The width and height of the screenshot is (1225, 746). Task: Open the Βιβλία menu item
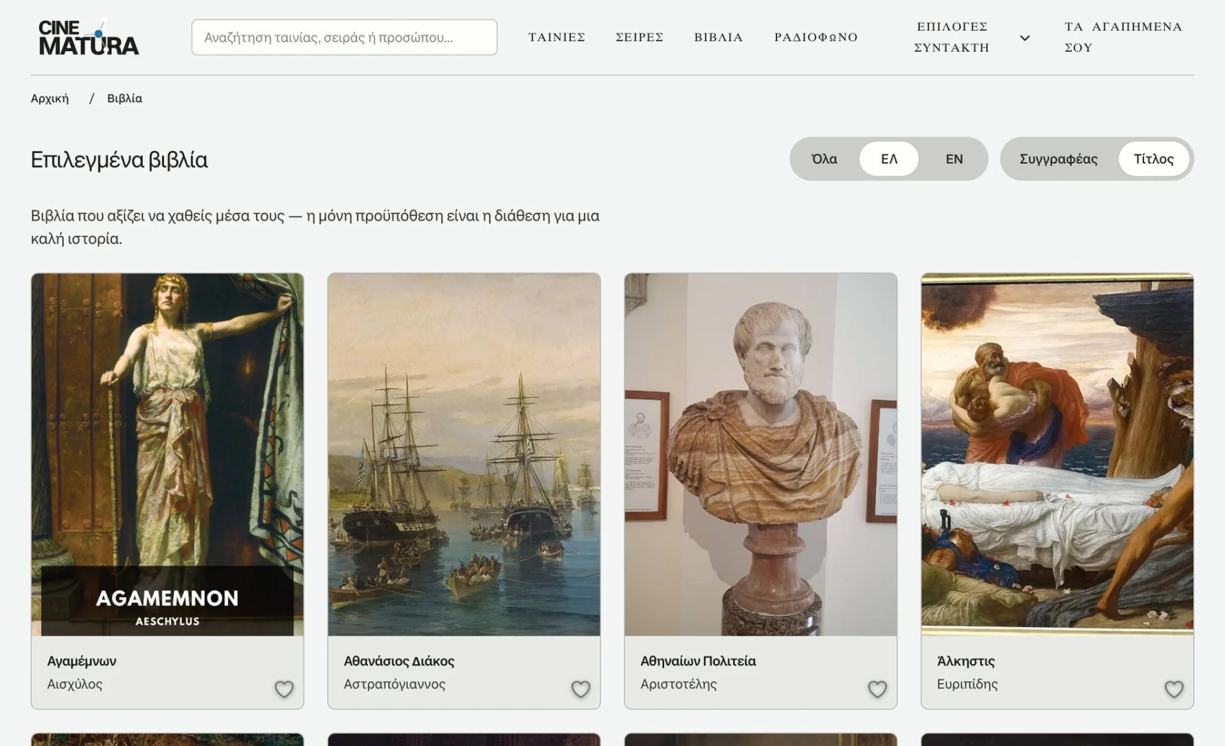click(719, 37)
